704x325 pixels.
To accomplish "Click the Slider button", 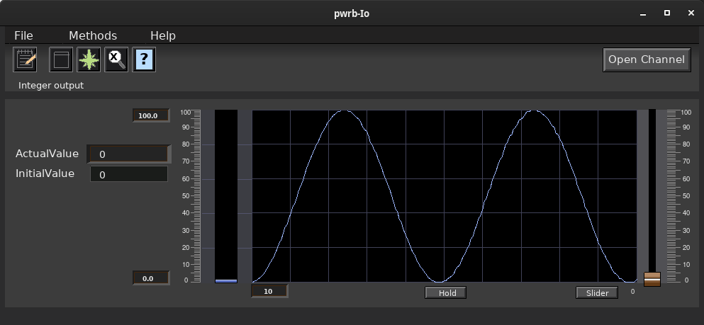I will click(597, 292).
